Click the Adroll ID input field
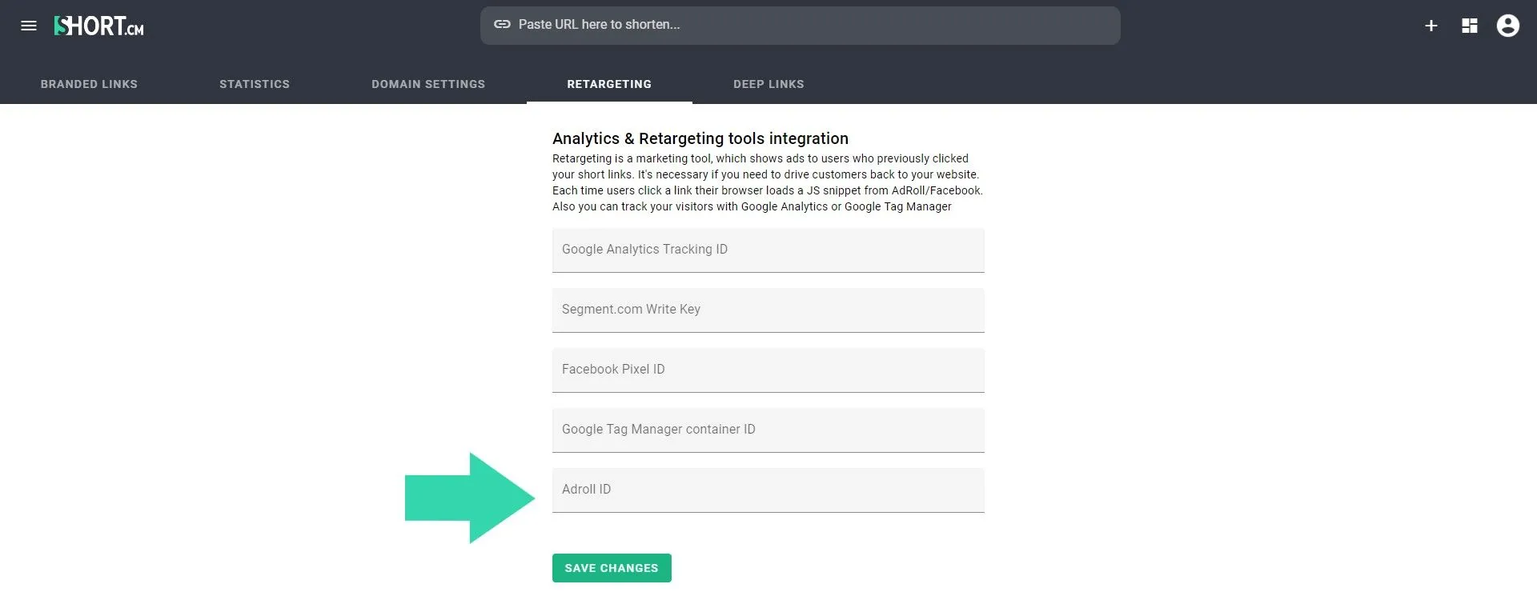1537x616 pixels. click(x=768, y=490)
